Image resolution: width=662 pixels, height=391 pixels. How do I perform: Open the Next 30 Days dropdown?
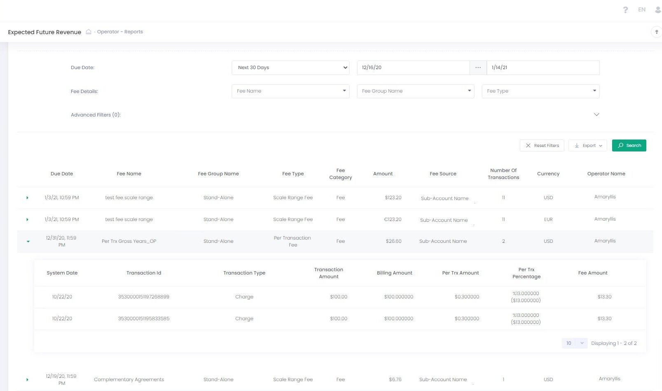pyautogui.click(x=290, y=67)
